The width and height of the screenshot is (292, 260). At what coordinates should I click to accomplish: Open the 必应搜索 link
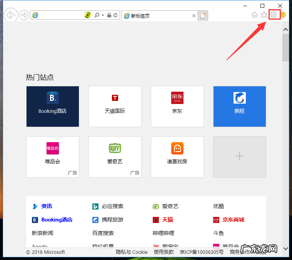click(112, 206)
